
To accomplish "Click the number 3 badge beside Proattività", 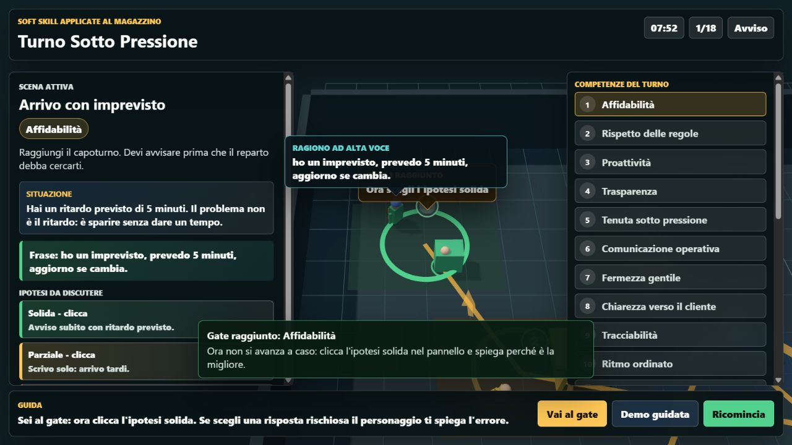I will coord(588,163).
